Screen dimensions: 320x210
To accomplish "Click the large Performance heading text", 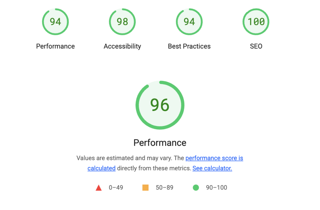I will tap(160, 142).
